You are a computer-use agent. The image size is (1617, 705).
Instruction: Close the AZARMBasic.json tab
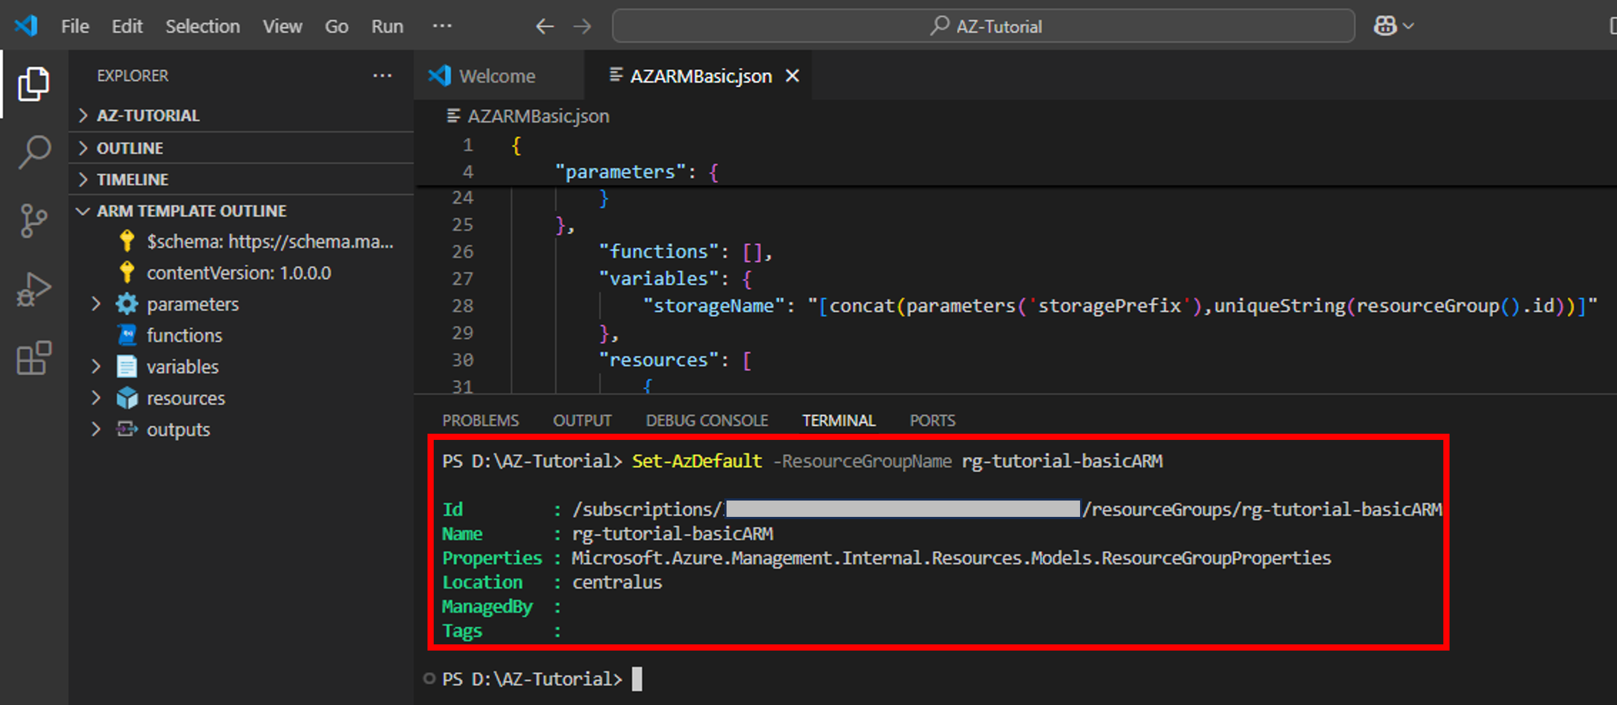tap(793, 76)
